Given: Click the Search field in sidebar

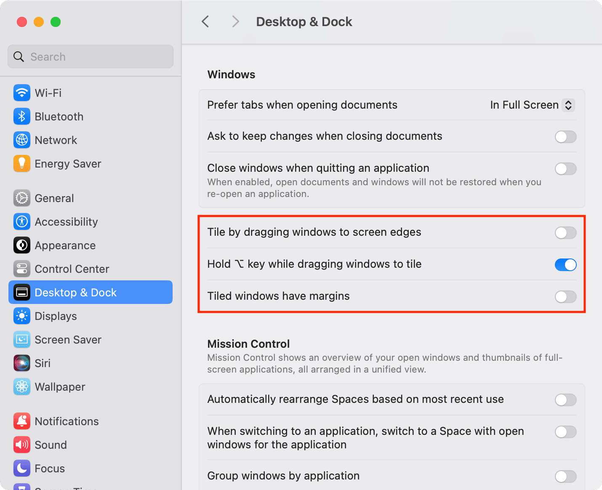Looking at the screenshot, I should pos(91,57).
